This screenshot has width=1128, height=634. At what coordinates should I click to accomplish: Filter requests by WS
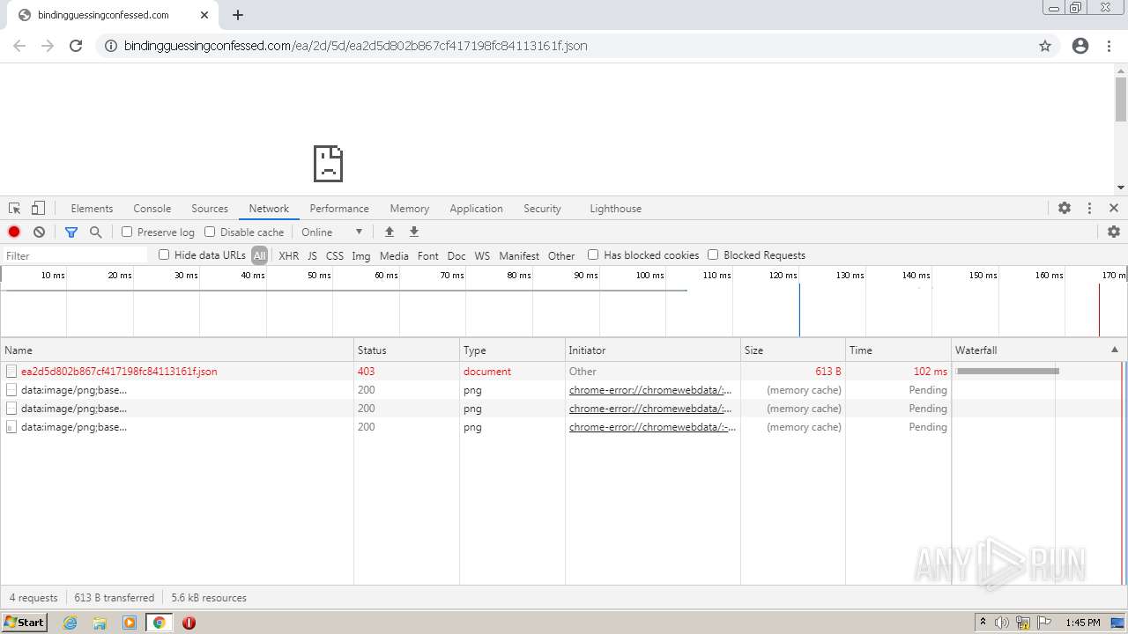pos(482,255)
